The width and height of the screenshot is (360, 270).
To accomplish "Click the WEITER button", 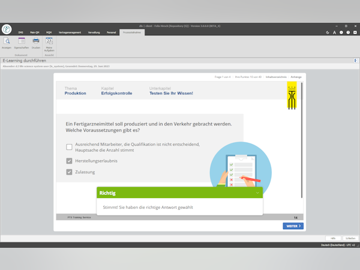I will [293, 226].
